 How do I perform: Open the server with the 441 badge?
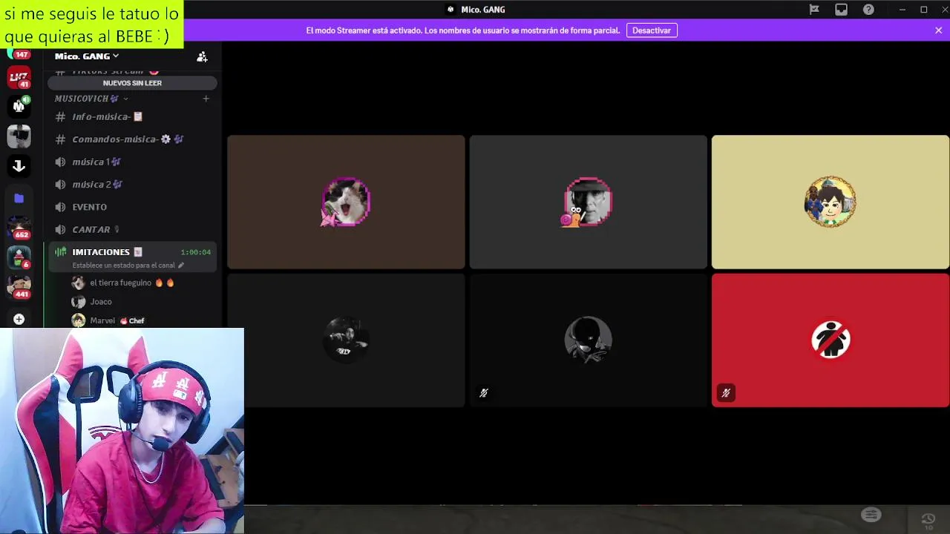tap(19, 287)
